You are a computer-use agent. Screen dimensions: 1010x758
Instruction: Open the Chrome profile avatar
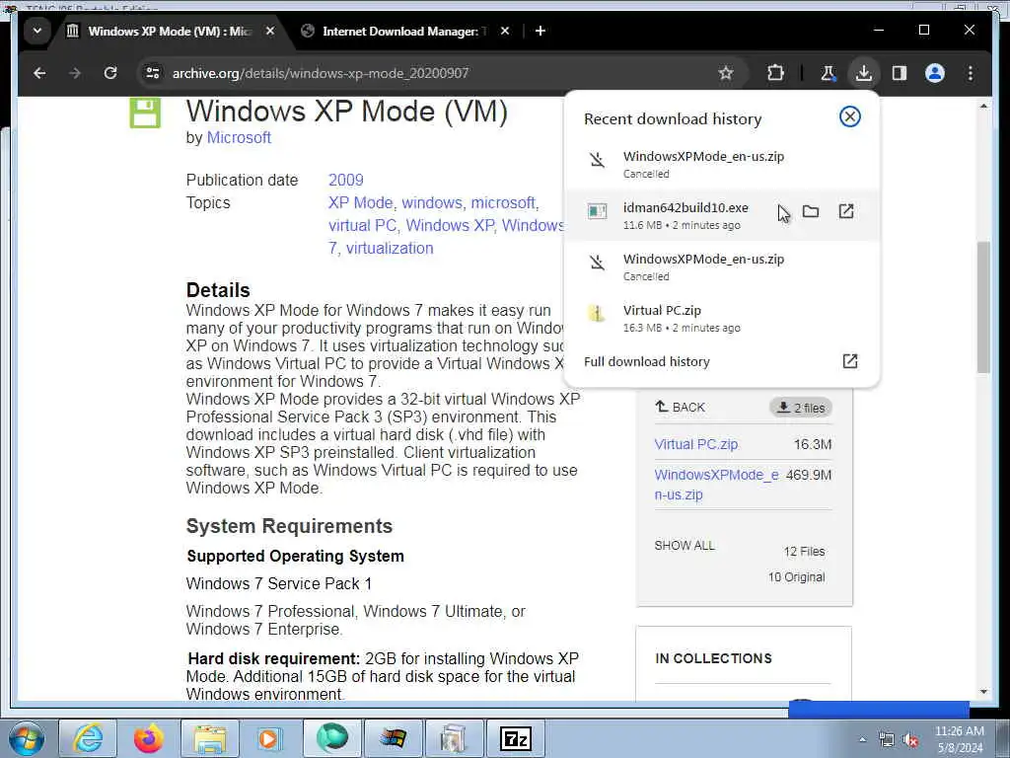pyautogui.click(x=935, y=73)
